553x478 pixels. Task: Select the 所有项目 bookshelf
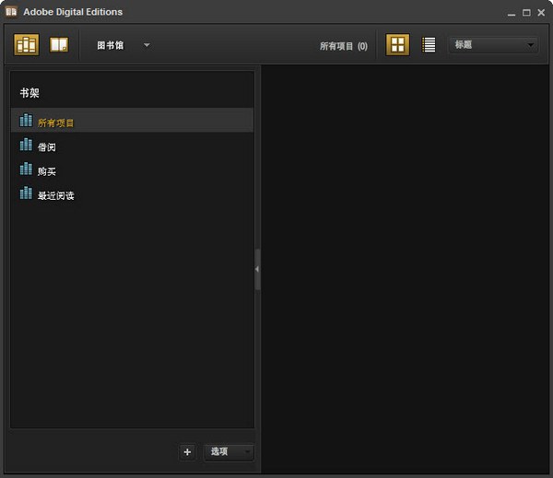55,122
